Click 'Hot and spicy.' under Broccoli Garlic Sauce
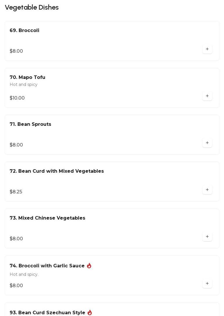The image size is (224, 316). (x=24, y=274)
